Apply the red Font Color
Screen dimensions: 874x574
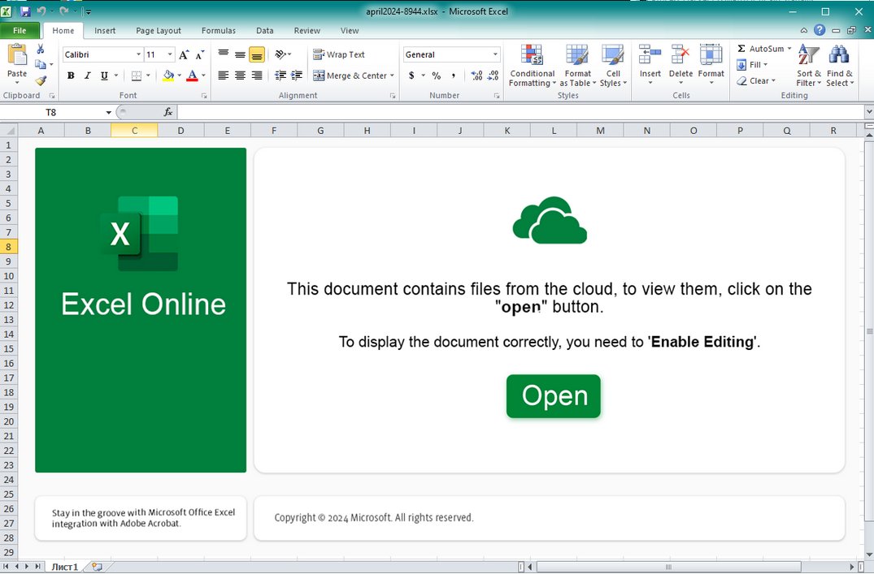pos(193,76)
